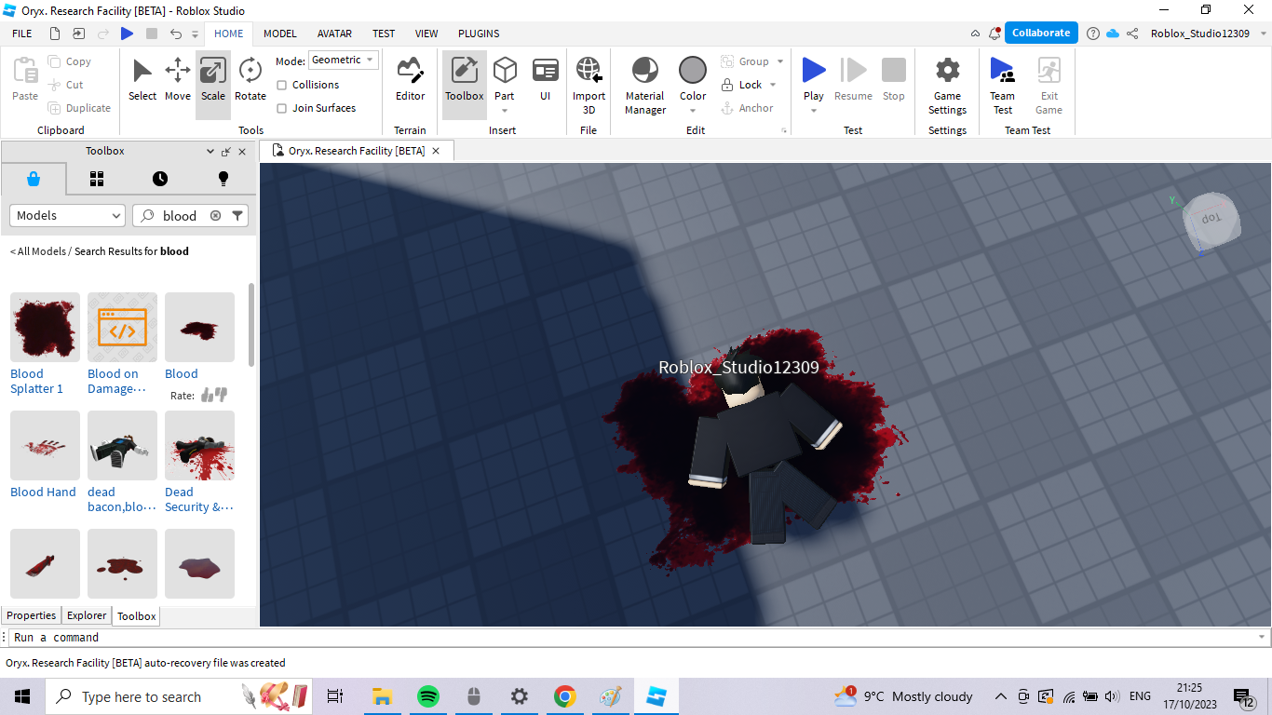
Task: Open the Properties panel tab
Action: pos(32,615)
